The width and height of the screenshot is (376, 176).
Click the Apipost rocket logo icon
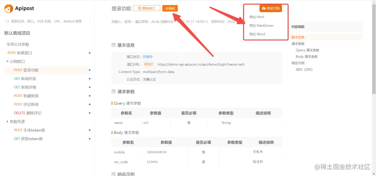(x=9, y=9)
